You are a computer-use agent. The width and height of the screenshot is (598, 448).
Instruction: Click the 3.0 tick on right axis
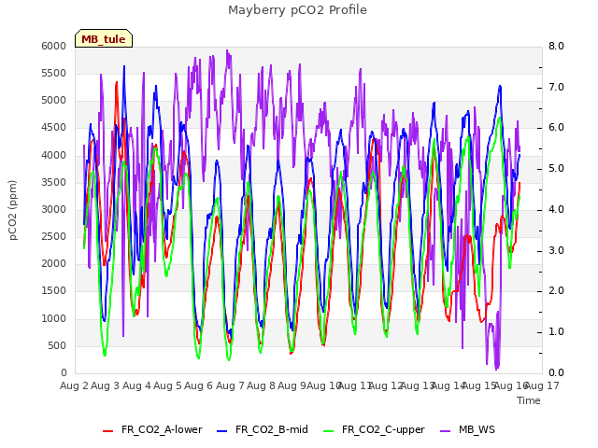click(556, 250)
